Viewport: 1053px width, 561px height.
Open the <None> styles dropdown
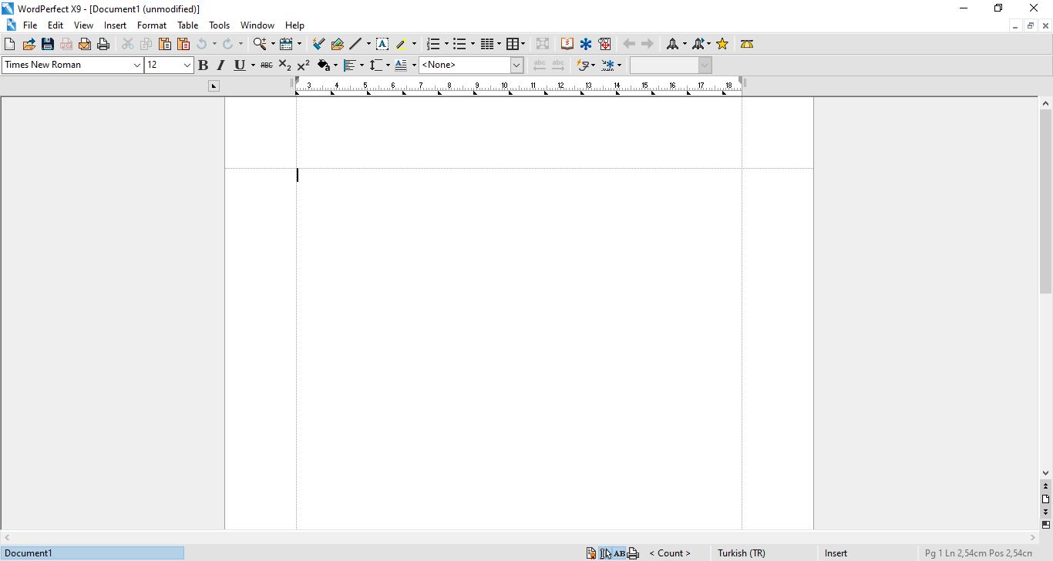tap(517, 65)
